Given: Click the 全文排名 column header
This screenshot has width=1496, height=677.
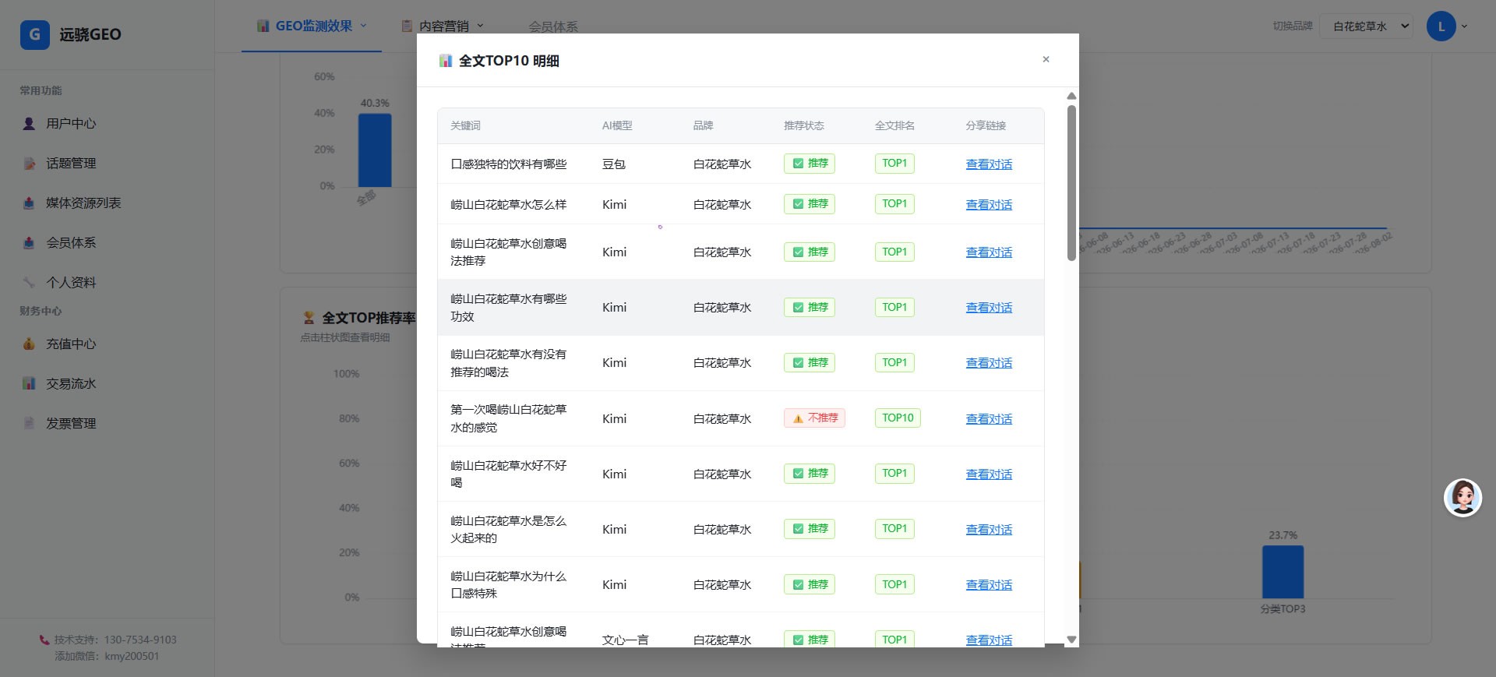Looking at the screenshot, I should (894, 125).
